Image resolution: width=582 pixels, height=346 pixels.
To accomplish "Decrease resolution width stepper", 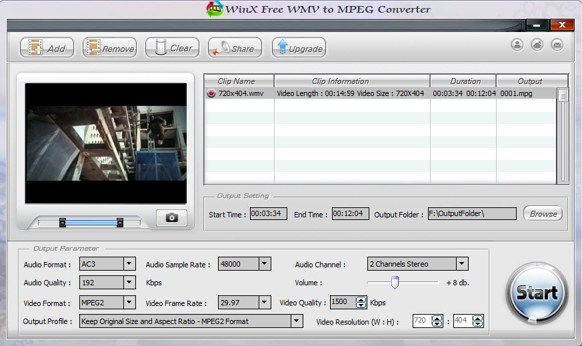I will (x=437, y=324).
